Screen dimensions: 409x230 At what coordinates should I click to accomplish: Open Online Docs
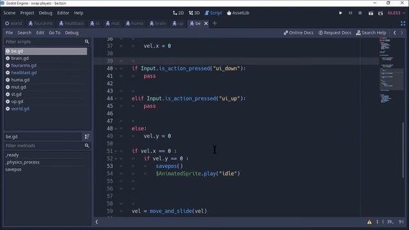(298, 33)
